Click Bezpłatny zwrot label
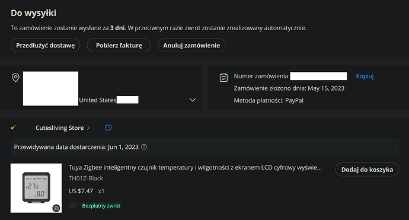The width and height of the screenshot is (409, 220). 101,206
